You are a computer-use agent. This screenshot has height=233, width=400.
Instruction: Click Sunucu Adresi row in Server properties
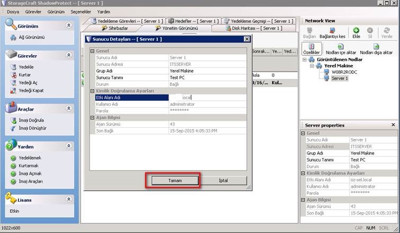tap(351, 147)
